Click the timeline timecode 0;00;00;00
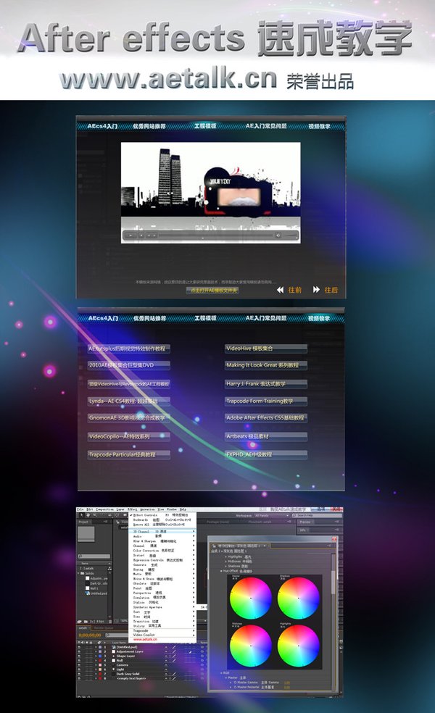The width and height of the screenshot is (435, 713). [x=90, y=635]
